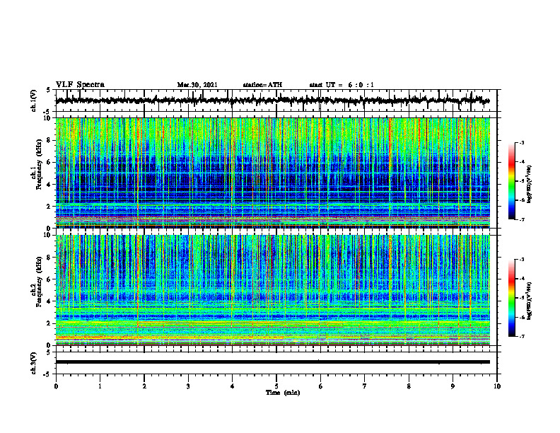This screenshot has width=560, height=433.
Task: Click inside the ch.1 spectrogram panel
Action: pyautogui.click(x=273, y=173)
